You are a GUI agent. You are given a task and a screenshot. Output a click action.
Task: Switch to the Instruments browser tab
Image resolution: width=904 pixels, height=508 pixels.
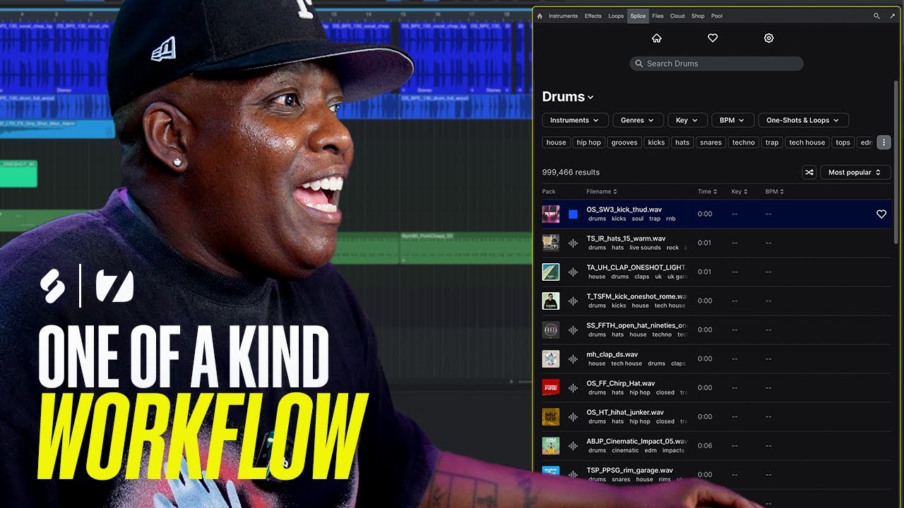pyautogui.click(x=563, y=16)
